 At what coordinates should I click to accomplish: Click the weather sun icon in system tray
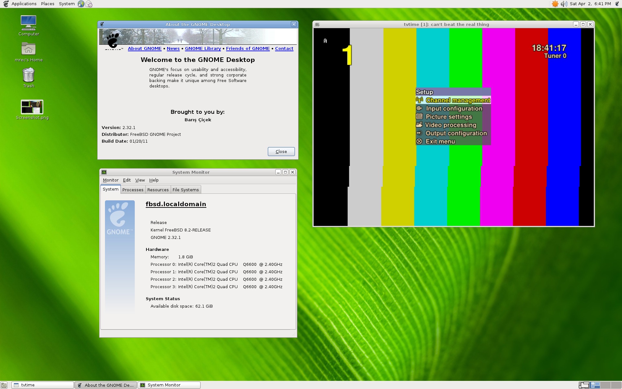[555, 4]
